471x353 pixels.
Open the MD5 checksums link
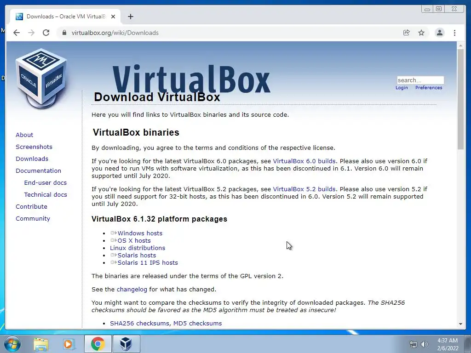pos(197,323)
